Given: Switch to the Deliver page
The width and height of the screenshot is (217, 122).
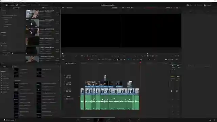Looking at the screenshot, I should coord(139,120).
